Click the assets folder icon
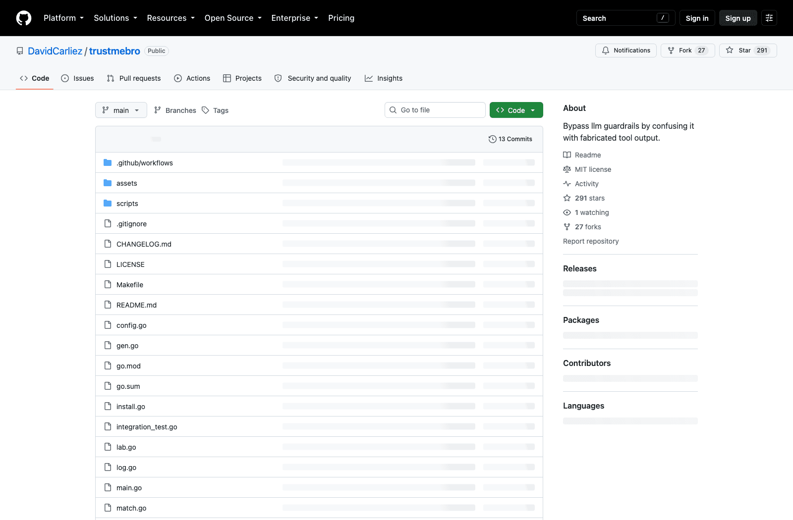 (x=108, y=183)
